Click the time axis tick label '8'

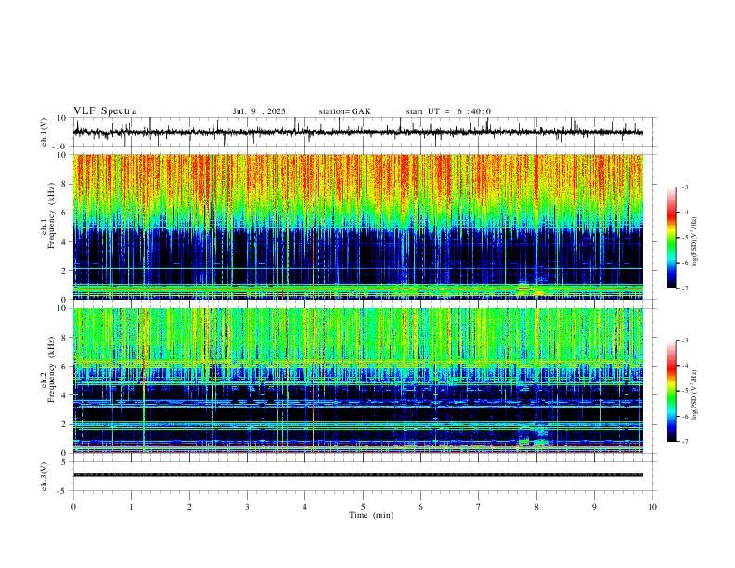pyautogui.click(x=536, y=507)
